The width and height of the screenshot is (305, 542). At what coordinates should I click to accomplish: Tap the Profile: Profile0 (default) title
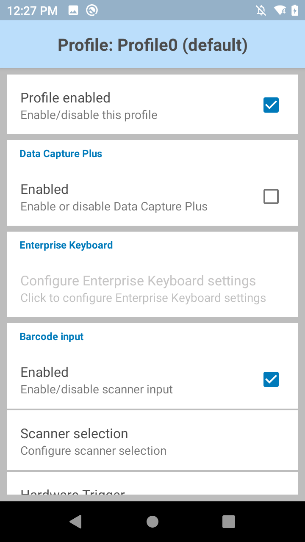[x=152, y=45]
